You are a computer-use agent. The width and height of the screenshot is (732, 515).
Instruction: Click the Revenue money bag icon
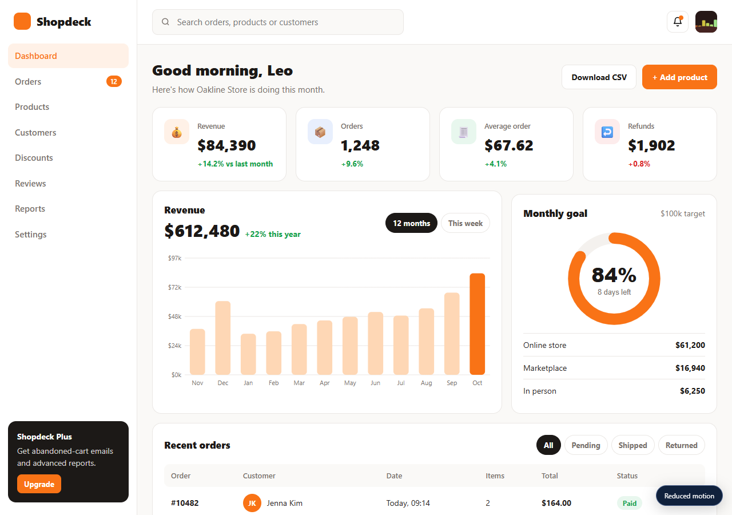pos(177,132)
